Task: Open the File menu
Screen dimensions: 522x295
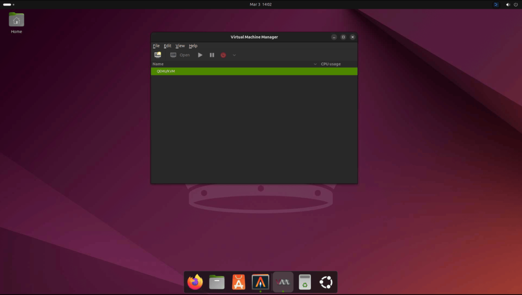Action: [156, 46]
